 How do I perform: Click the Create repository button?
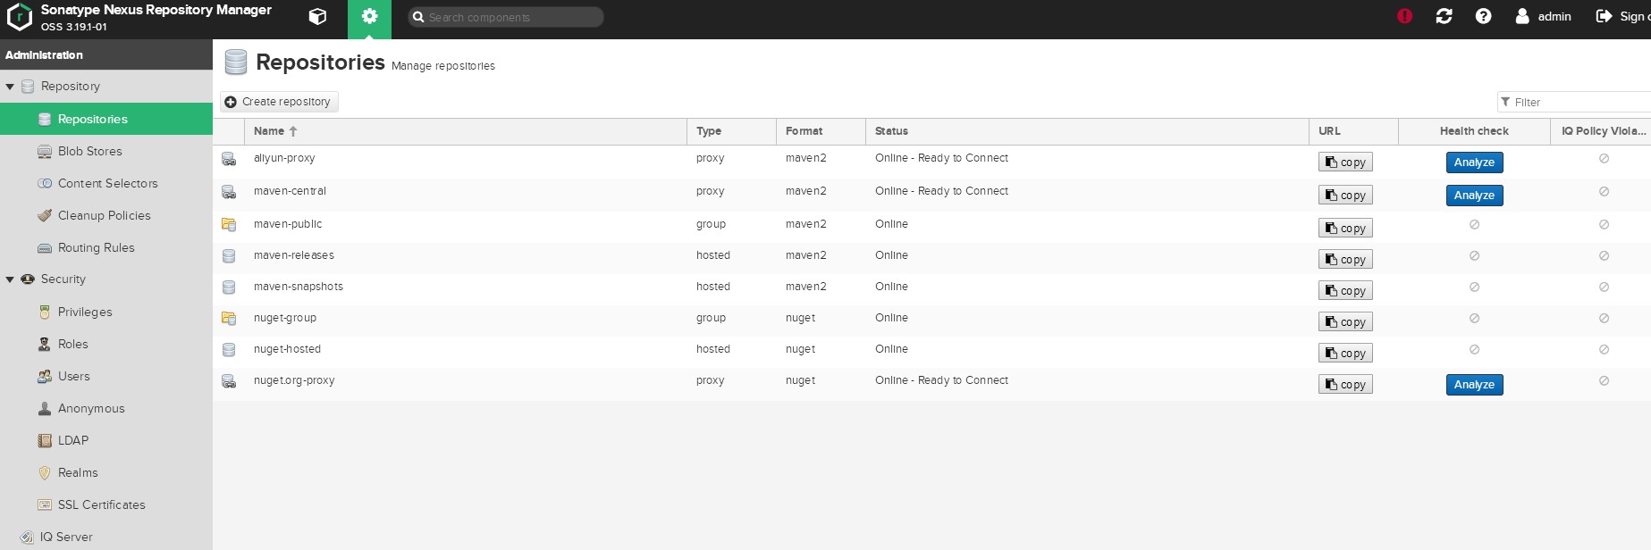coord(279,102)
